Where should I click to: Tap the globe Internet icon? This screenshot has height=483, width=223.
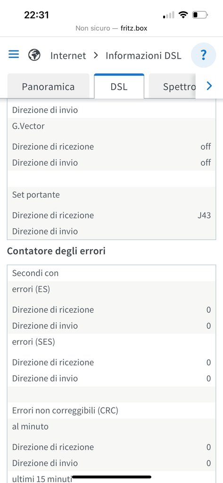34,55
